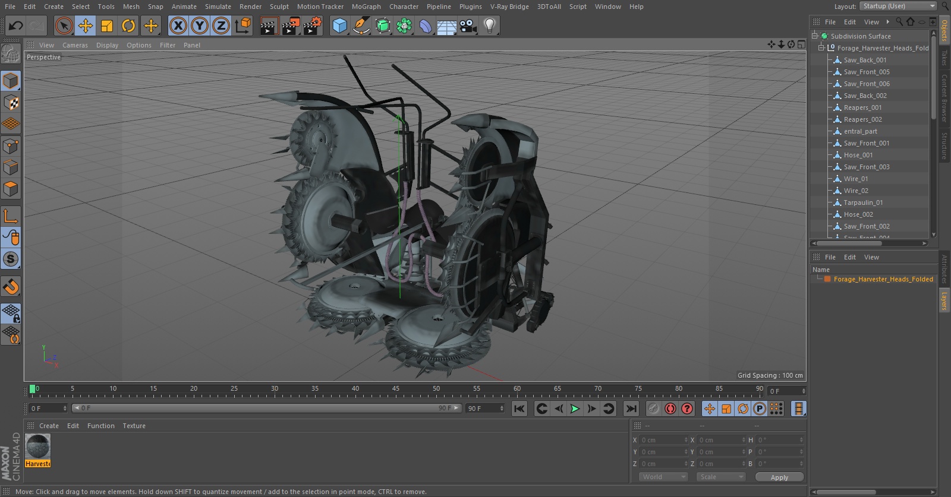951x497 pixels.
Task: Activate the Move tool
Action: click(x=86, y=26)
